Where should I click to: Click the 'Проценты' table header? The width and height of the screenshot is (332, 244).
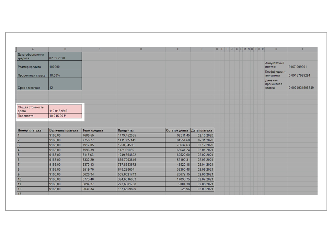click(141, 130)
